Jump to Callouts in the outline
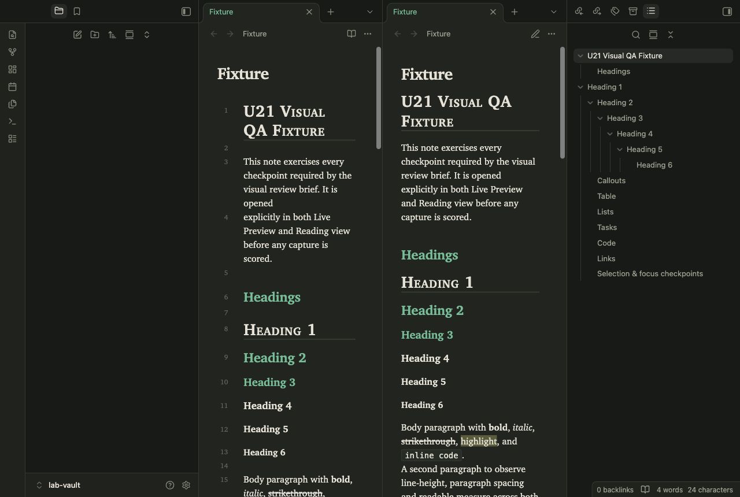Screen dimensions: 740x497 click(611, 181)
